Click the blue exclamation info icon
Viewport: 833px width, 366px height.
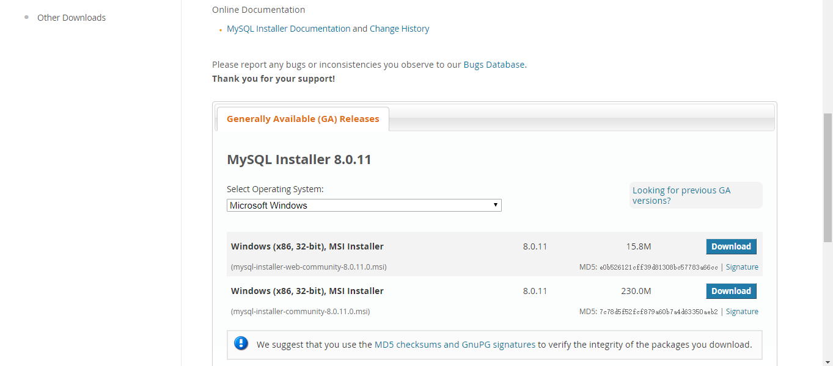241,343
